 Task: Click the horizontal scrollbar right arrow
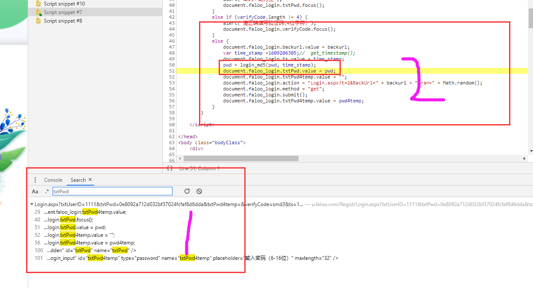click(525, 158)
